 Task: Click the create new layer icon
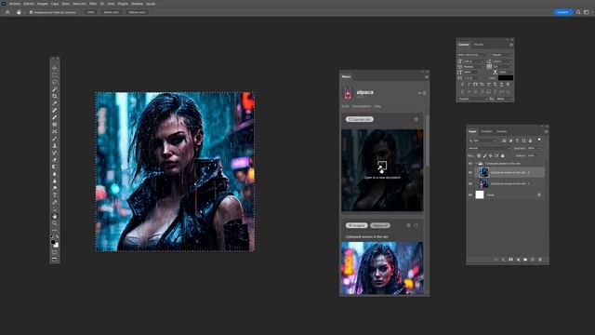point(533,260)
